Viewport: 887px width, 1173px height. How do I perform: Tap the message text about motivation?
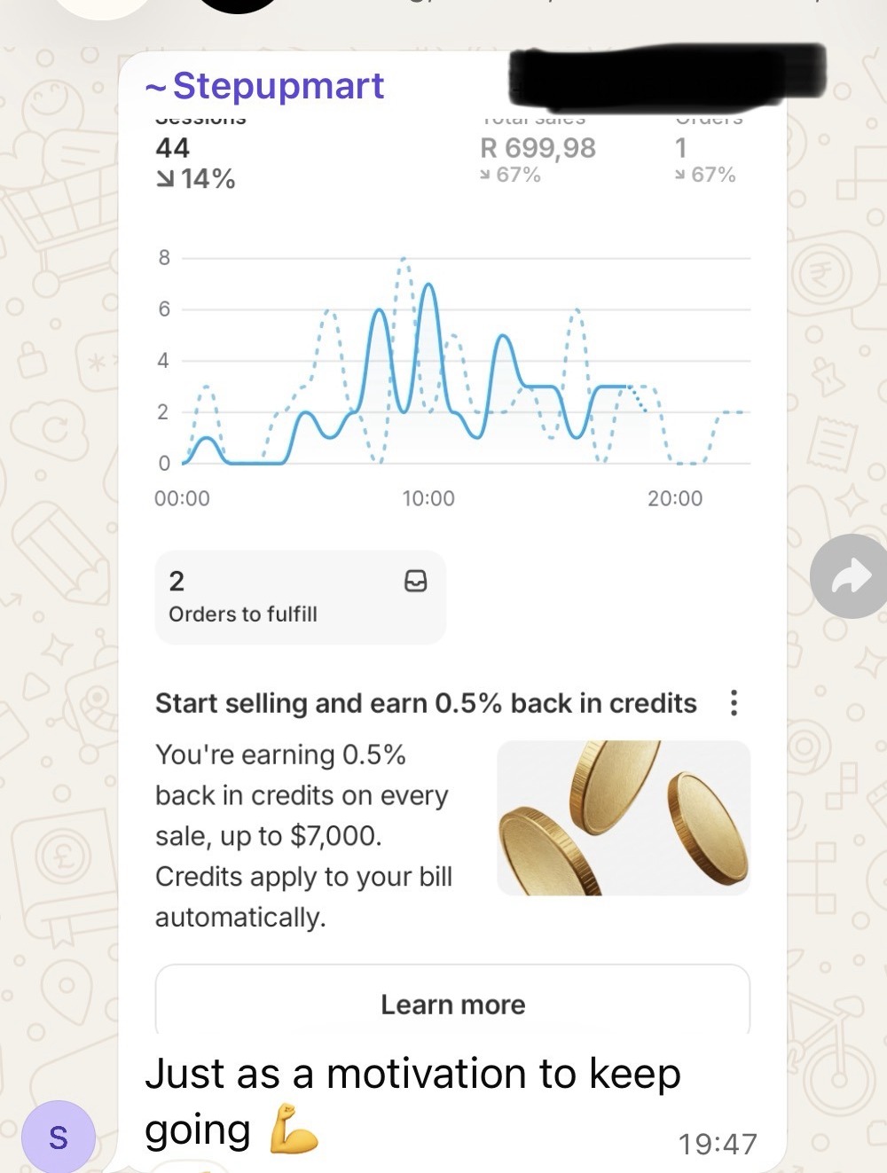coord(412,1100)
